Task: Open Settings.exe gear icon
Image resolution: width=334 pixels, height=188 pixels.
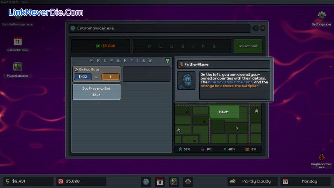Action: [x=321, y=16]
